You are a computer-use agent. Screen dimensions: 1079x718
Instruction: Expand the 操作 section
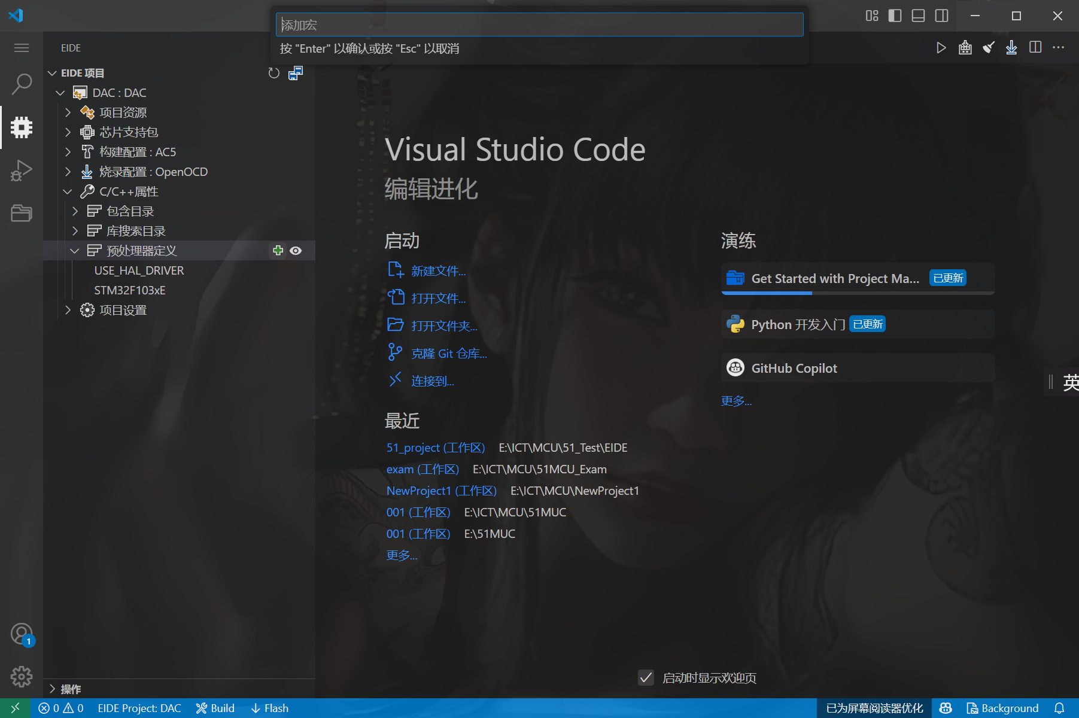click(x=52, y=689)
